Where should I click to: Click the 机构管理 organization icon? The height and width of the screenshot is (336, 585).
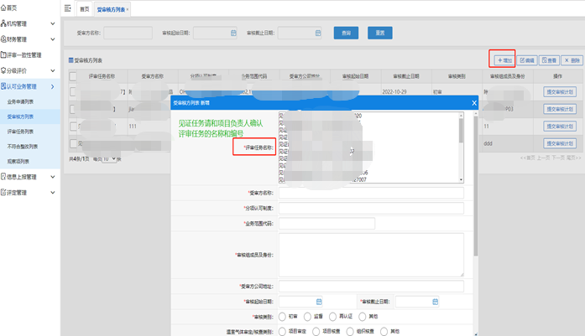tap(3, 23)
